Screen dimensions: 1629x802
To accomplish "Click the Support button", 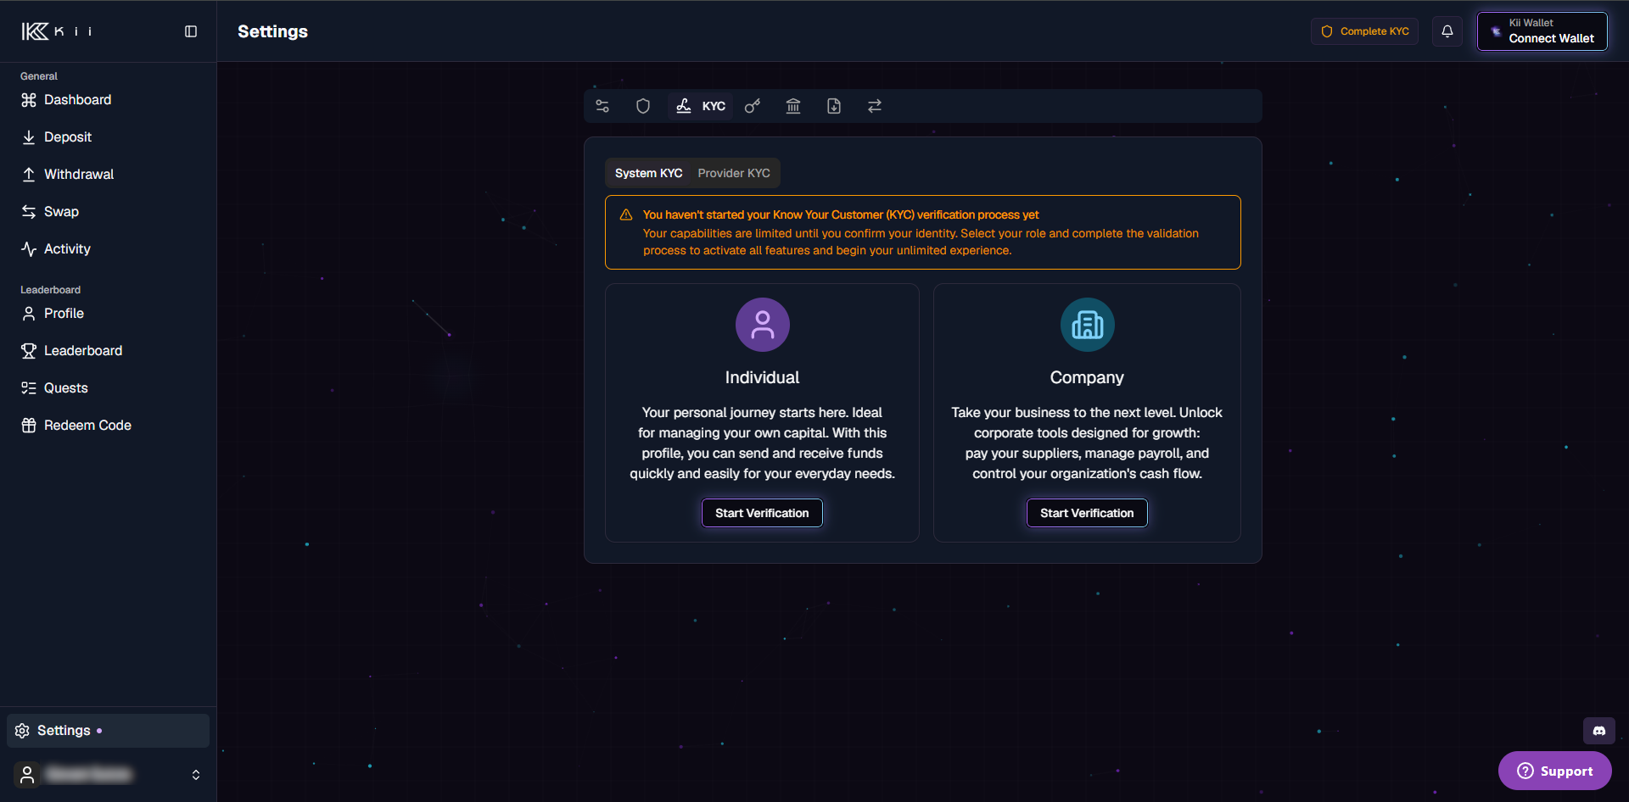I will [1555, 771].
